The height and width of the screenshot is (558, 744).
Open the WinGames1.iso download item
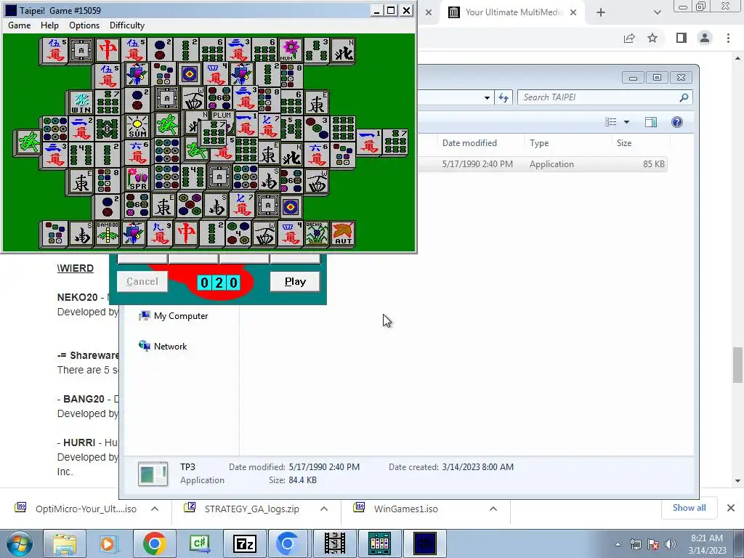pos(405,509)
